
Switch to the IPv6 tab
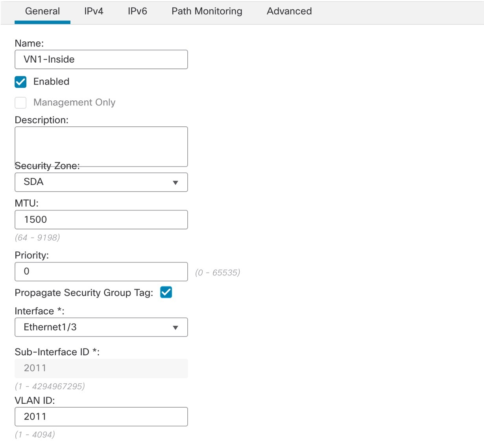(x=137, y=11)
